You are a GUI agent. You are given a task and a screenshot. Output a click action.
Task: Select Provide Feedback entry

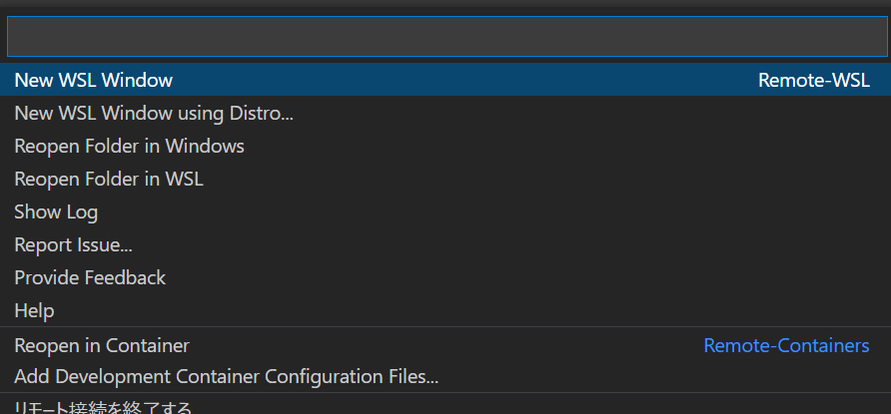point(90,278)
